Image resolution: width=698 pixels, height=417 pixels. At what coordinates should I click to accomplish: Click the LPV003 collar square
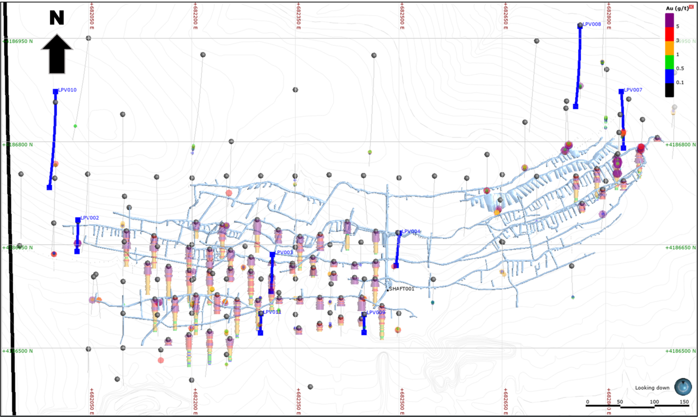click(273, 255)
